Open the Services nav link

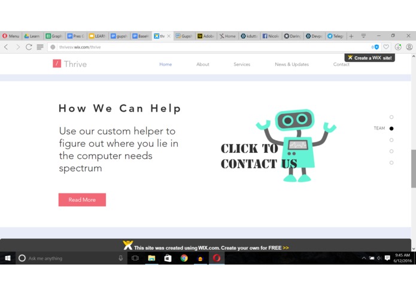click(242, 64)
